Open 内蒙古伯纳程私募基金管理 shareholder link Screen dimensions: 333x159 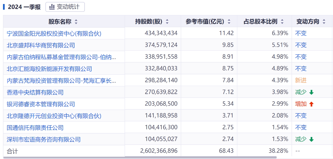[x=61, y=57]
